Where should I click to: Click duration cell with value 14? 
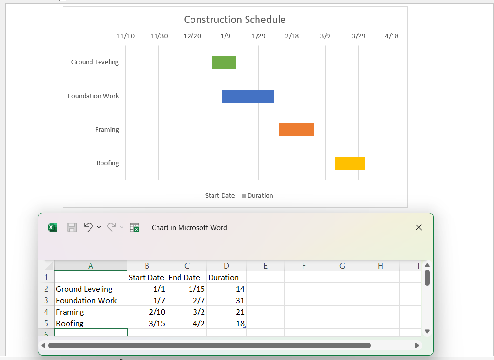coord(226,289)
